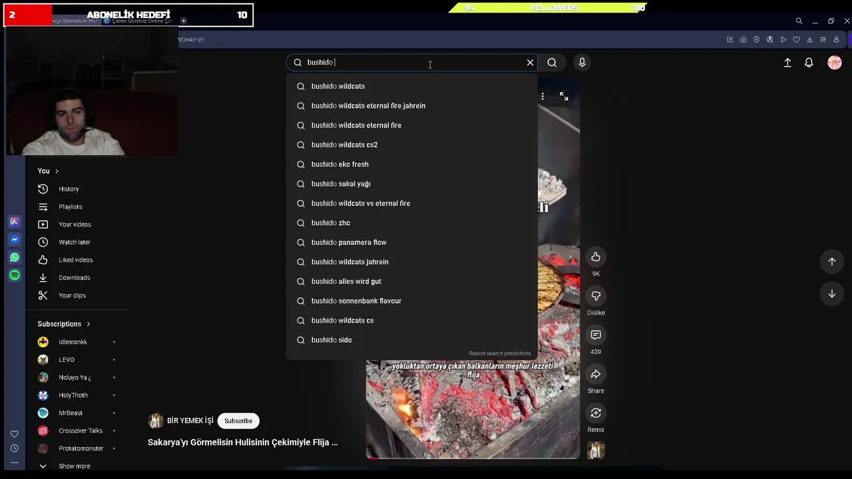Open the Short's comments (439)
The width and height of the screenshot is (852, 479).
[596, 335]
